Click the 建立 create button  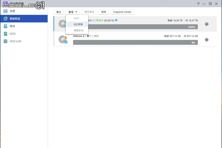coord(59,12)
